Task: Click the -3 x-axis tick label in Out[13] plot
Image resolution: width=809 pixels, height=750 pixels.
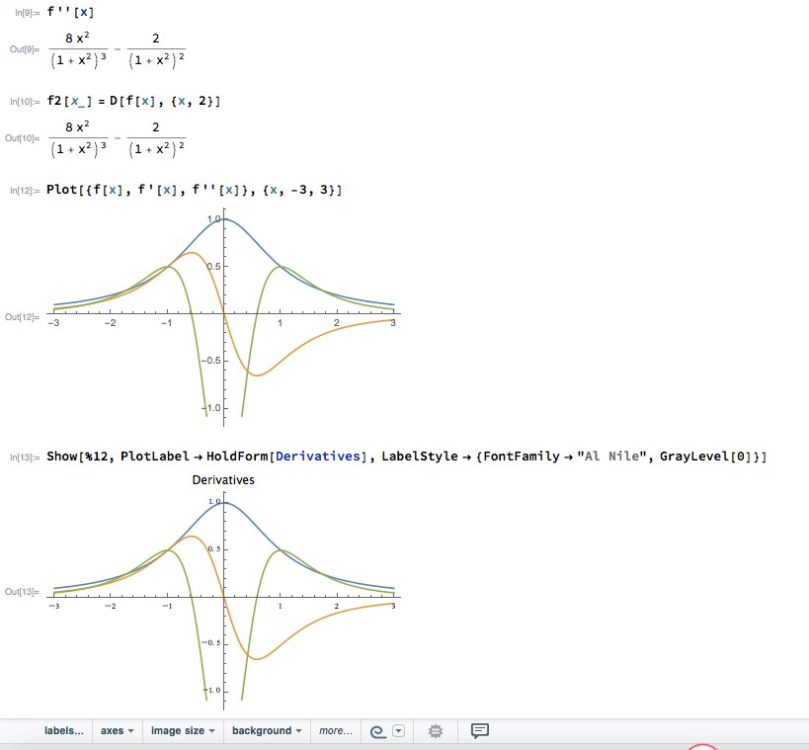Action: pyautogui.click(x=53, y=606)
